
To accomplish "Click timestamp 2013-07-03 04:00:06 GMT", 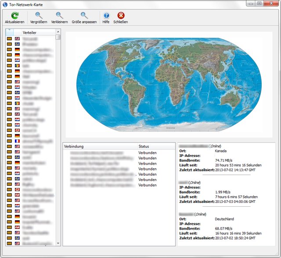I will point(235,201).
